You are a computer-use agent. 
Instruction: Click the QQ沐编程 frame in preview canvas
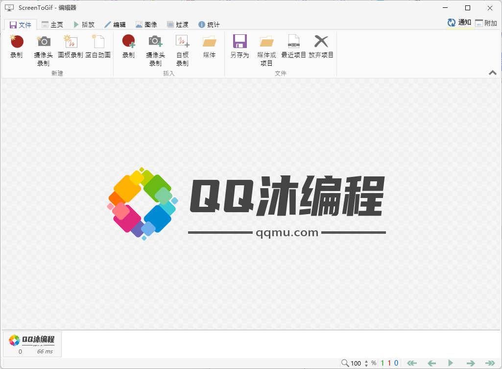[x=246, y=204]
